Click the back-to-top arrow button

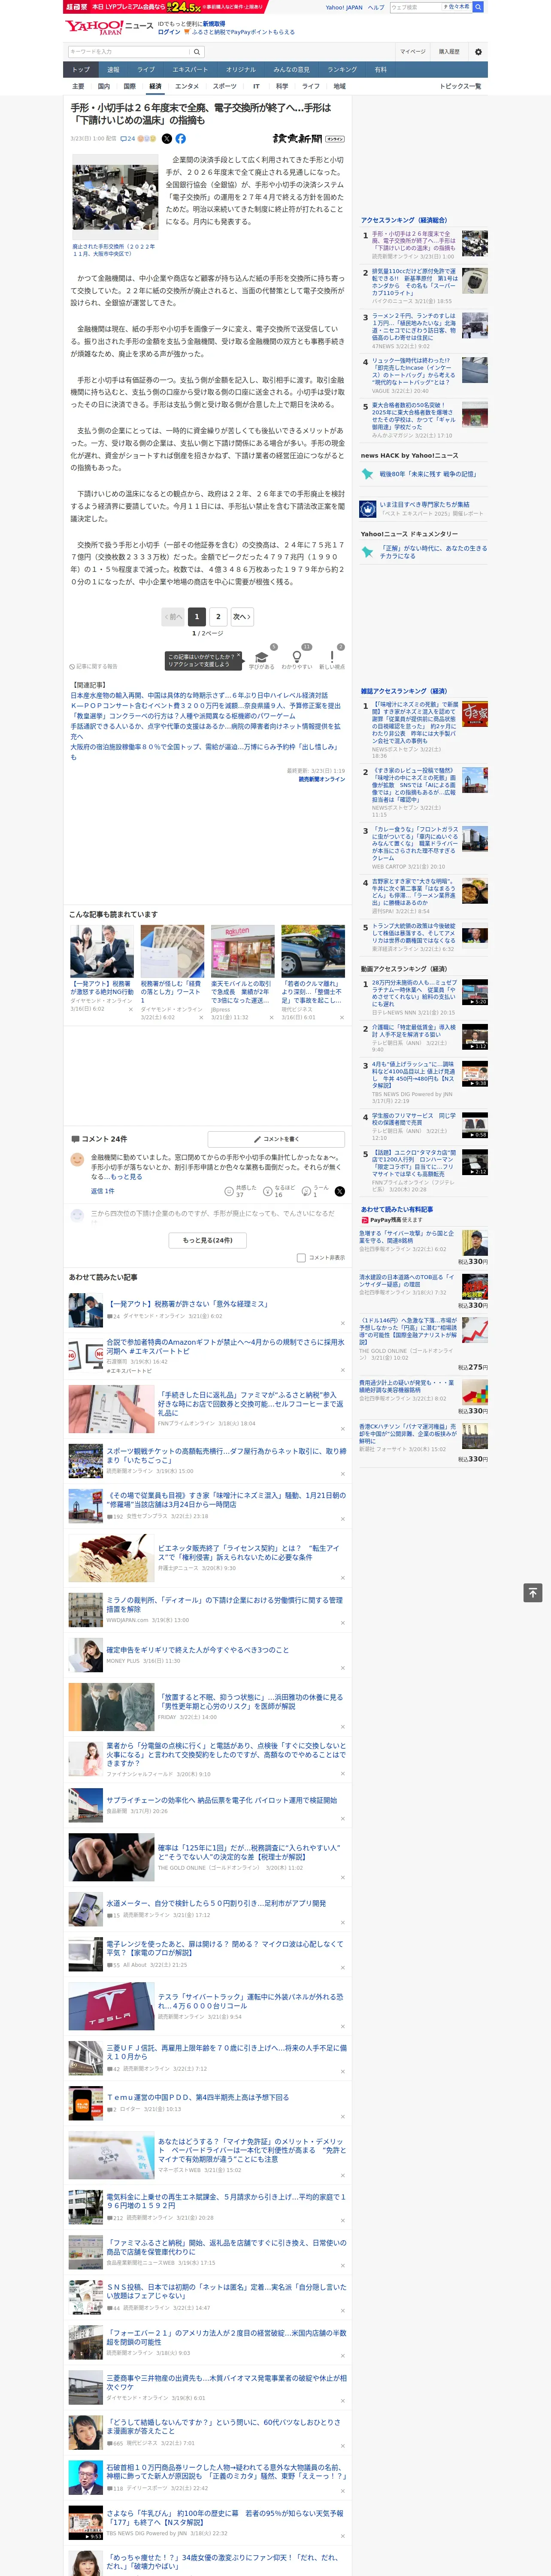coord(533,1592)
